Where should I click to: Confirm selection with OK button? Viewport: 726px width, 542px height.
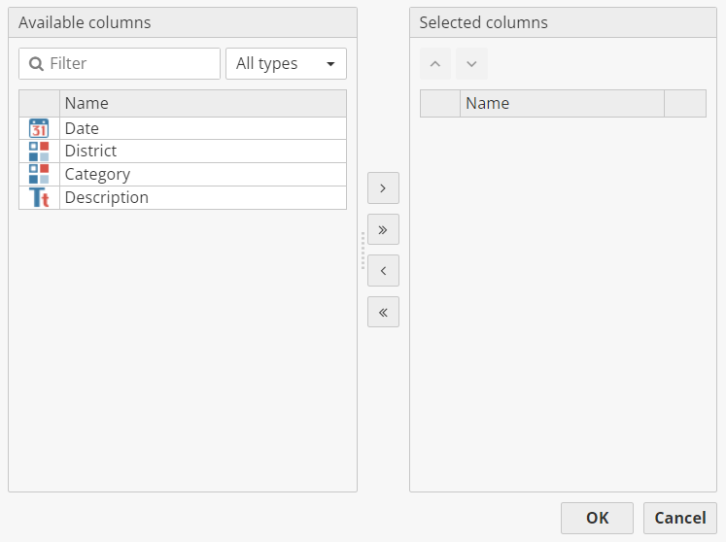tap(597, 518)
